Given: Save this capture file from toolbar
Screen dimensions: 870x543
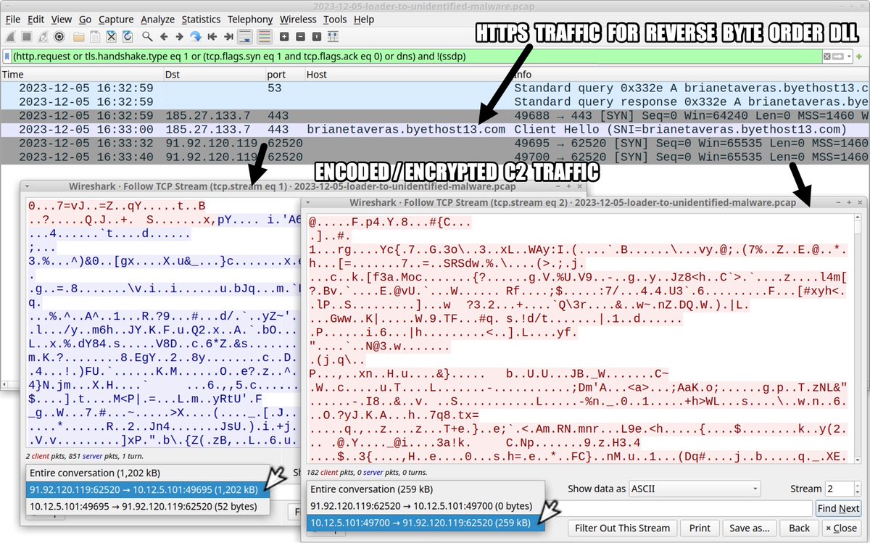Looking at the screenshot, I should point(94,36).
